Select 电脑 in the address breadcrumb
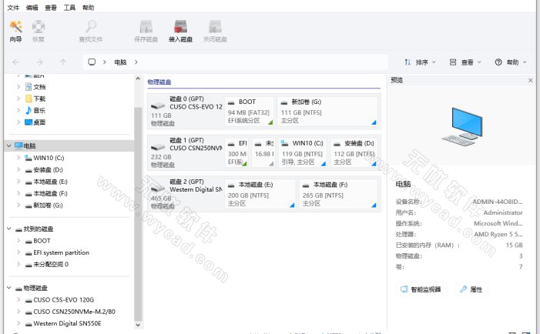540x334 pixels. click(120, 62)
